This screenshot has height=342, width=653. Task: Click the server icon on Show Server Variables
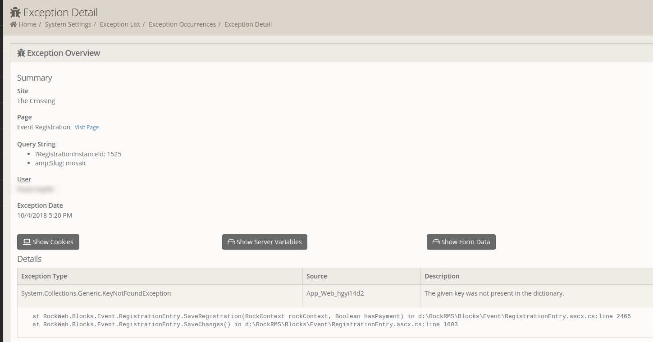pos(231,242)
